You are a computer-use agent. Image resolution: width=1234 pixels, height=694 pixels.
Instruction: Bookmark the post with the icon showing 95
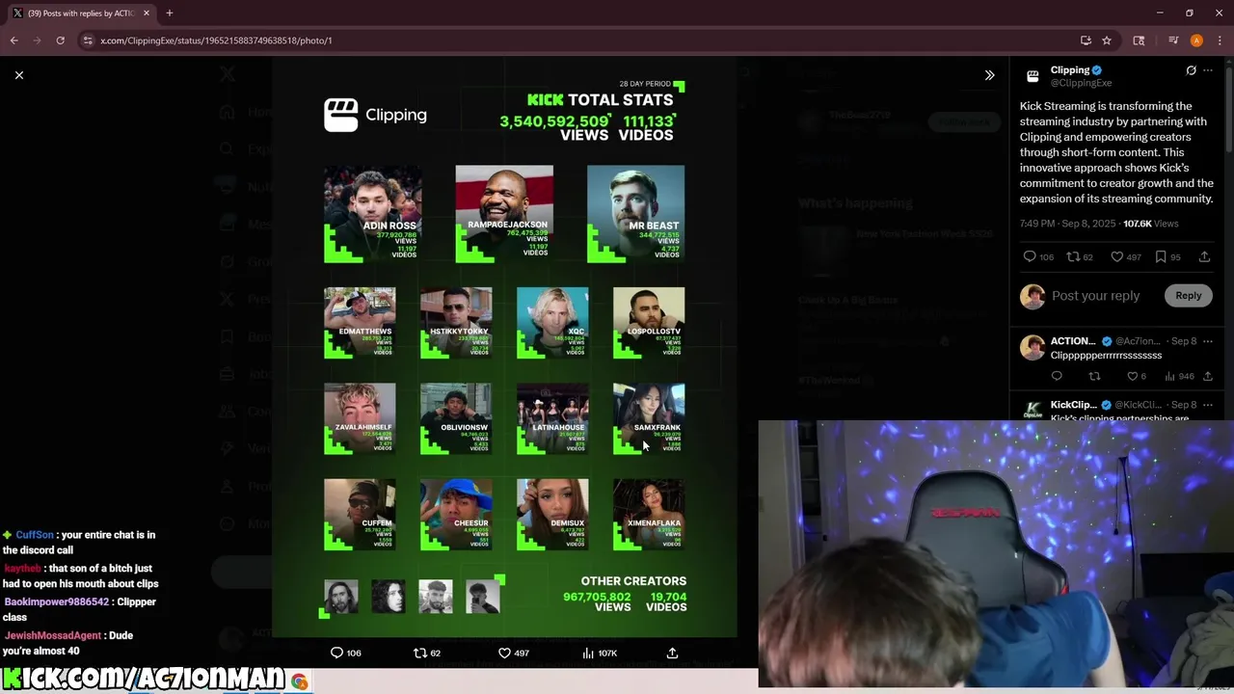pos(1161,256)
